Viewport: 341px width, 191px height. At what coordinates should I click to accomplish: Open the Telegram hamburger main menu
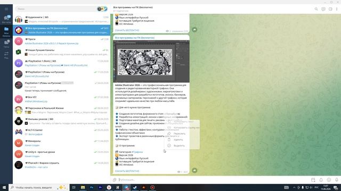coord(6,9)
